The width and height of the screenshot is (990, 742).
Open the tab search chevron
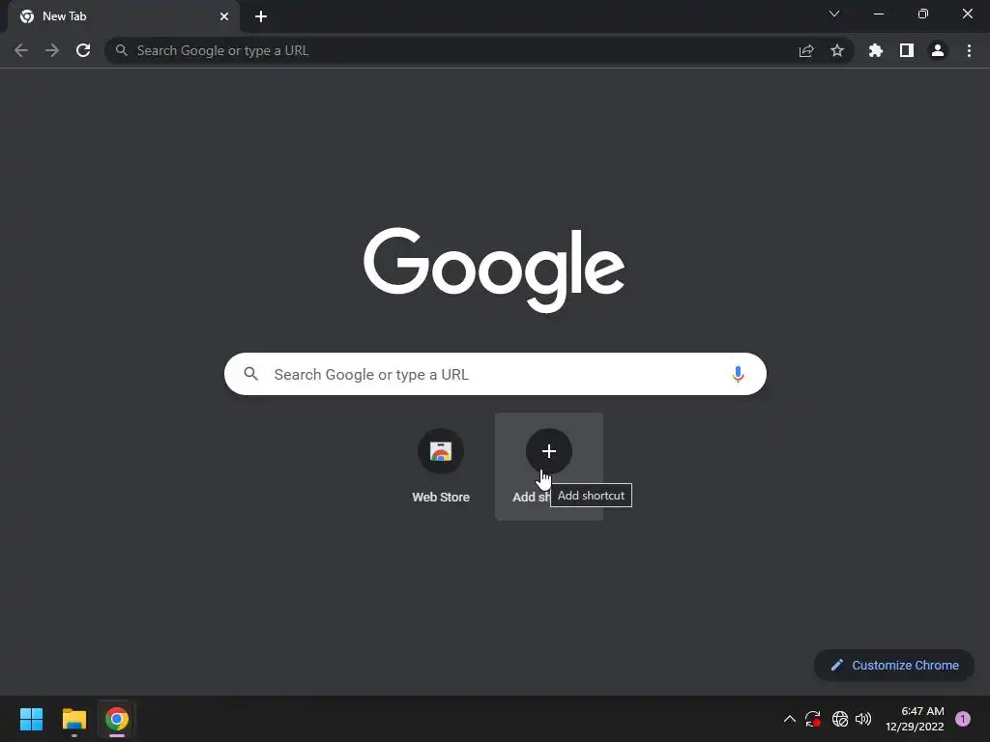tap(834, 14)
